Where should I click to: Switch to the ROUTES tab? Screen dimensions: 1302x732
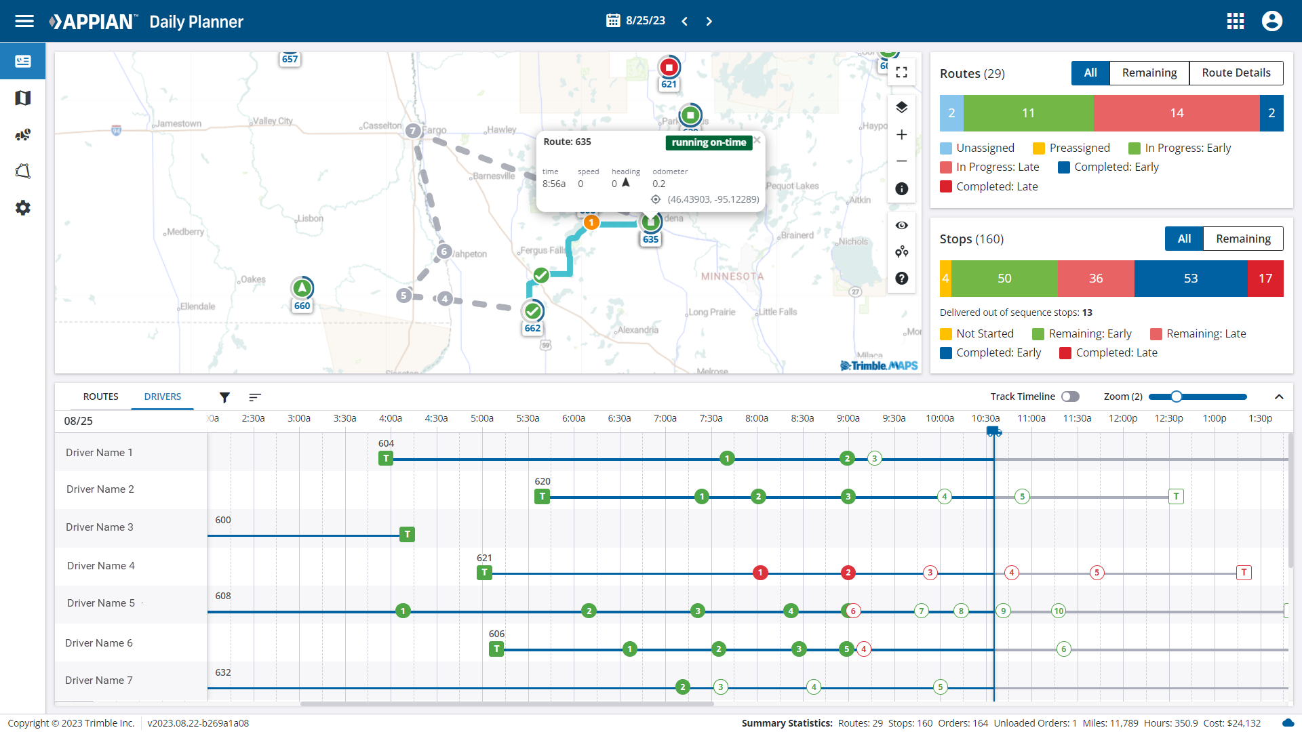tap(100, 396)
